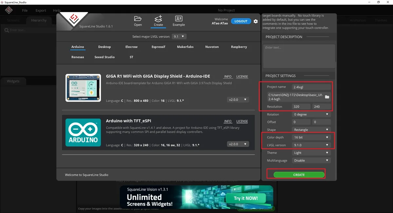Select the Arduino platform tab
Viewport: 393px width, 213px height.
pos(78,47)
